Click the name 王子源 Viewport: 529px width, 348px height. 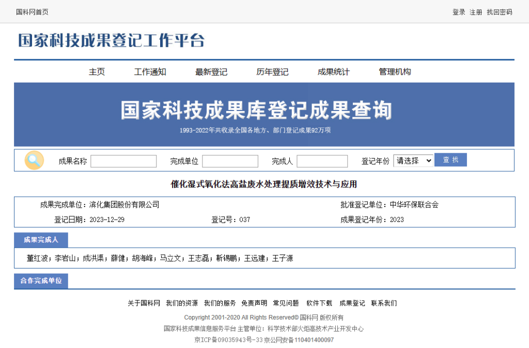pos(283,258)
